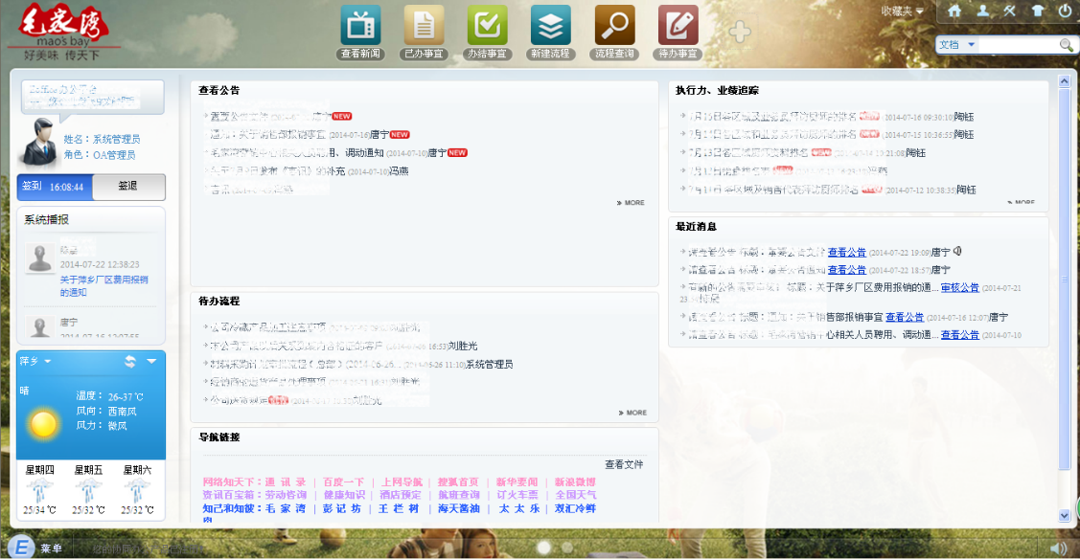Open 太太乐 navigation link
1080x560 pixels.
click(x=519, y=508)
